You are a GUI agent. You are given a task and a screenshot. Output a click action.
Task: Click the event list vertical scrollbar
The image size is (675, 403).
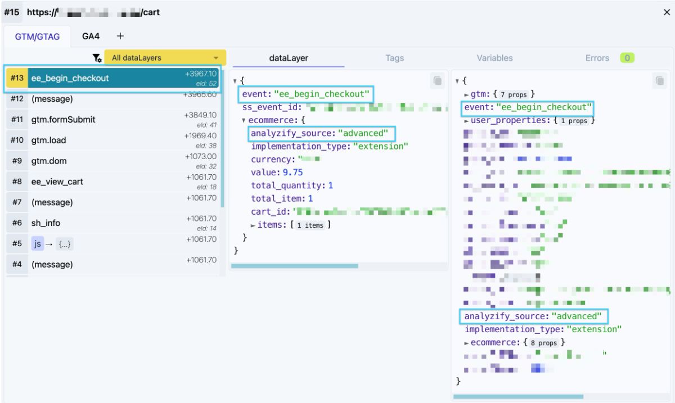pos(223,138)
